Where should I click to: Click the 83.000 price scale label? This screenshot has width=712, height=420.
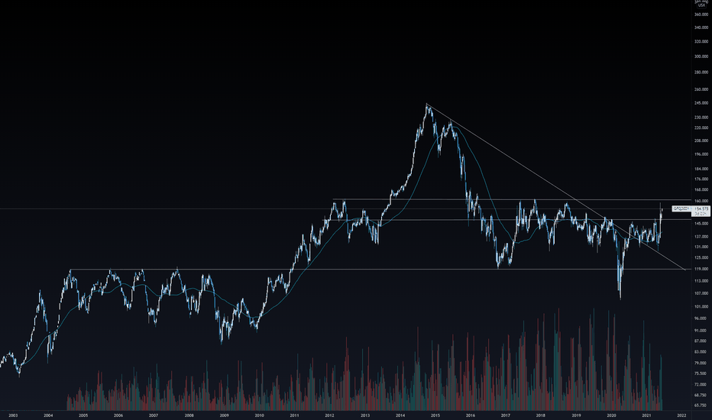pos(701,352)
